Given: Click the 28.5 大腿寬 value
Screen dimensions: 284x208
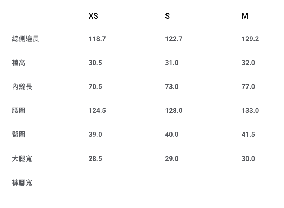Looking at the screenshot, I should click(95, 159).
